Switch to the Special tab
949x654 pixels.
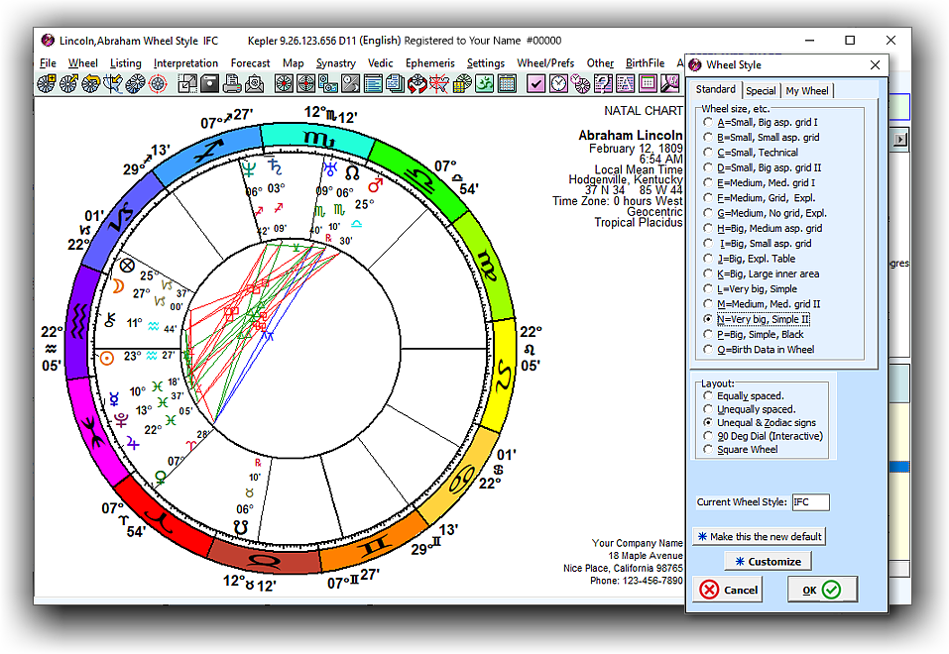tap(761, 91)
